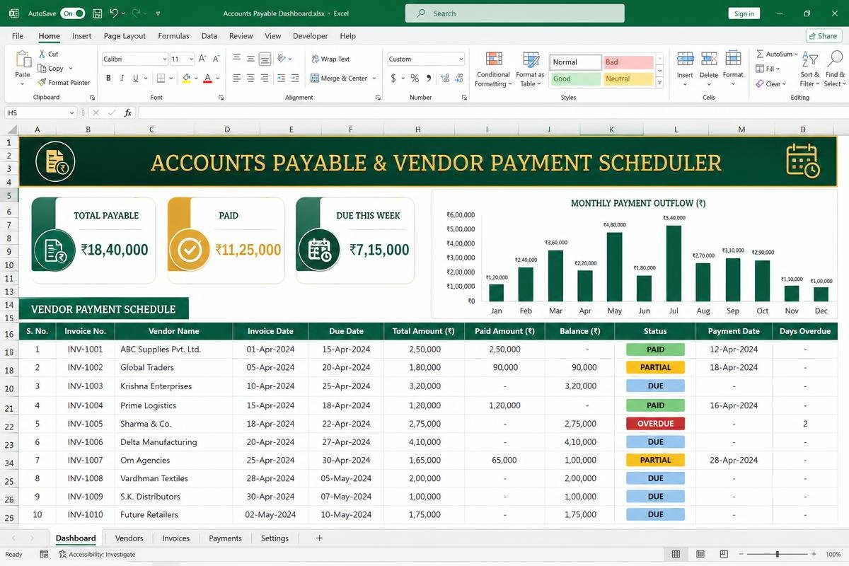
Task: Select Normal view in status bar
Action: point(676,554)
